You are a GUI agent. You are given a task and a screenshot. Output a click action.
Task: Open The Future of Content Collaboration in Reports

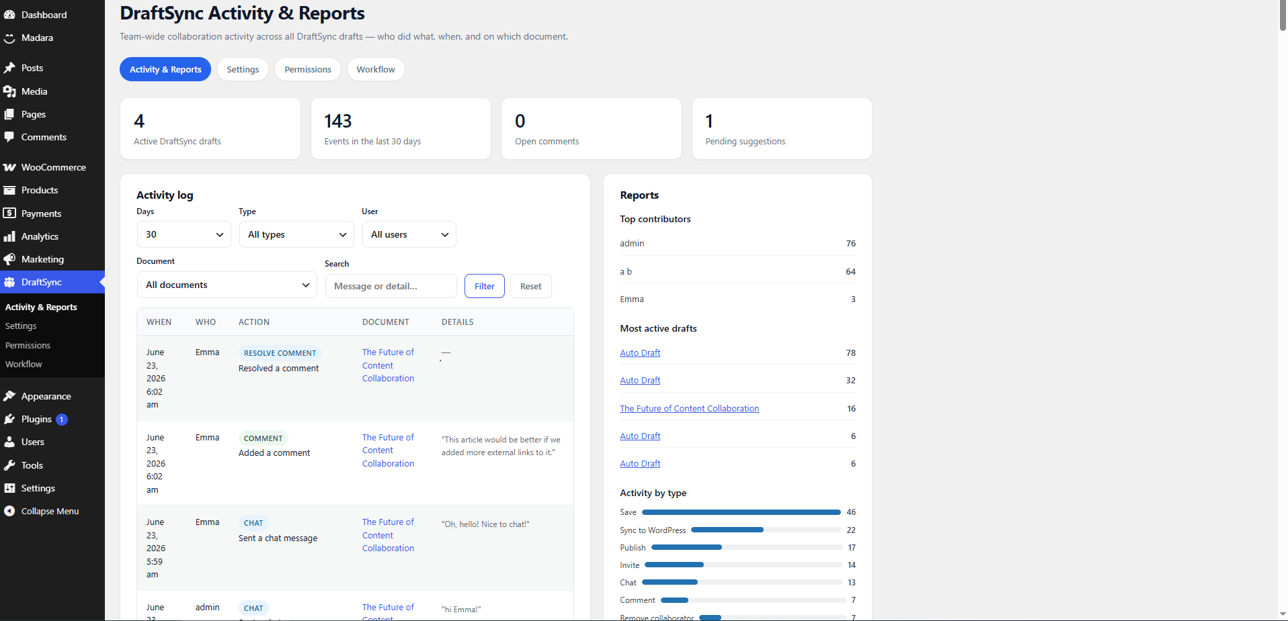coord(689,408)
